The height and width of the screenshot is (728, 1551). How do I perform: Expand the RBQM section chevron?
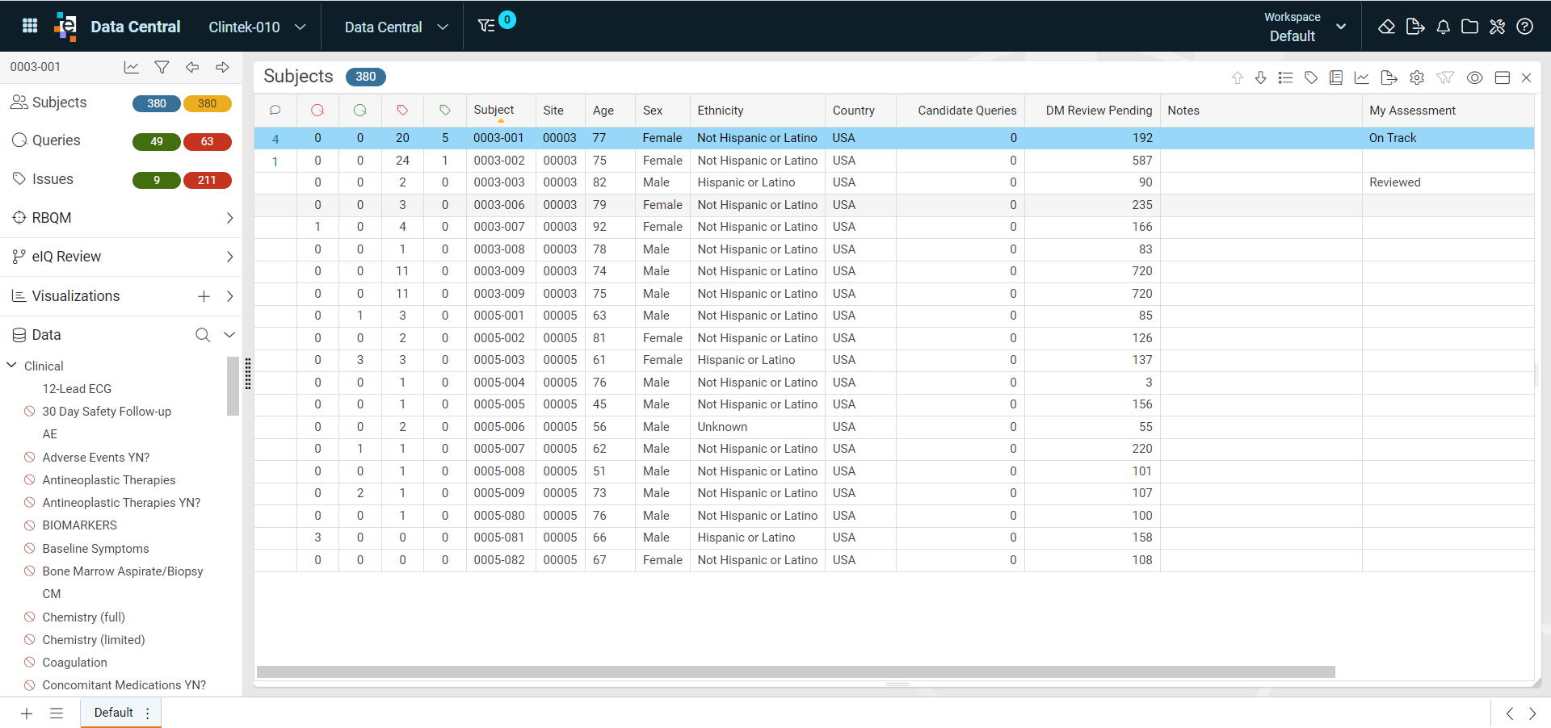point(229,218)
